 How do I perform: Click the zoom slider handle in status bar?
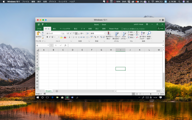pos(151,94)
